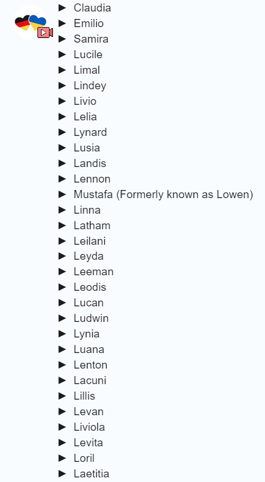Click the red video camera badge icon
This screenshot has width=265, height=482.
point(45,32)
